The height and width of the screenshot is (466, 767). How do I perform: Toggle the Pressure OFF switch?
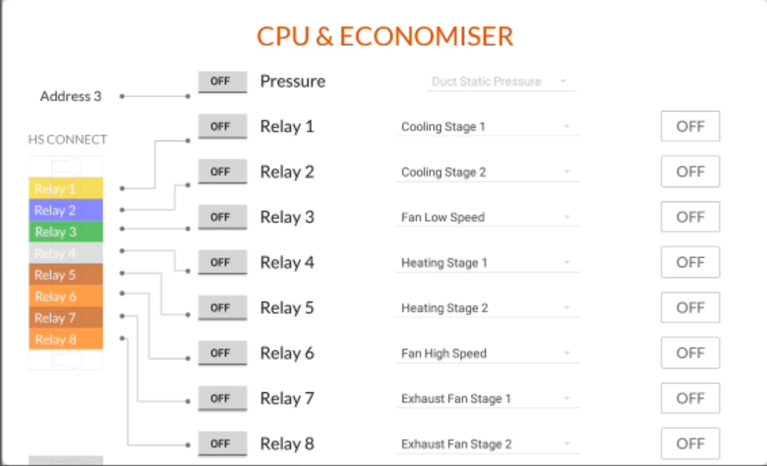tap(221, 81)
